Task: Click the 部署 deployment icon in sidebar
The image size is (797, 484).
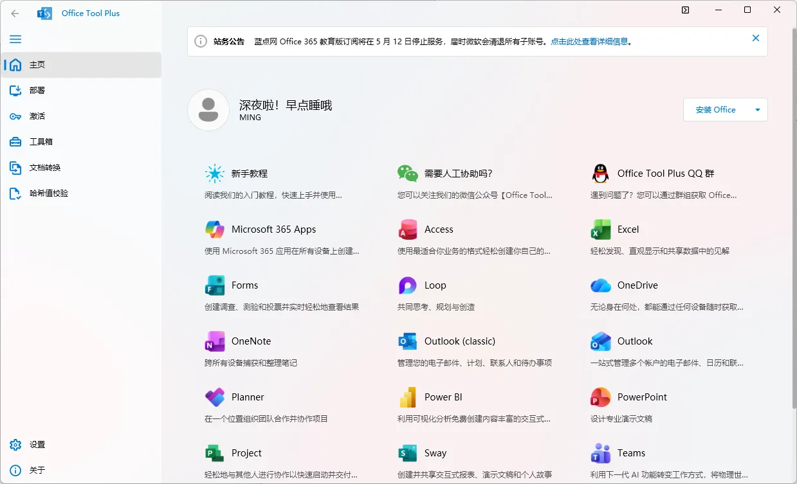Action: 15,90
